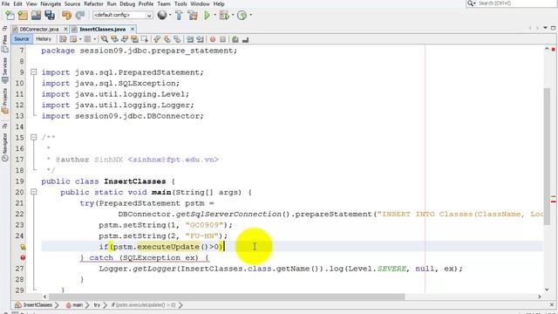Image resolution: width=558 pixels, height=314 pixels.
Task: Open the Projects side panel
Action: (x=4, y=101)
